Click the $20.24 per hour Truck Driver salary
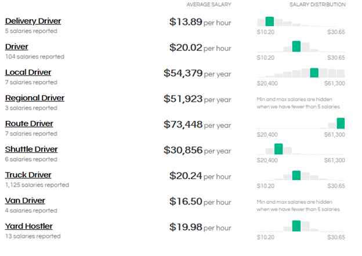The image size is (362, 256). click(x=200, y=175)
